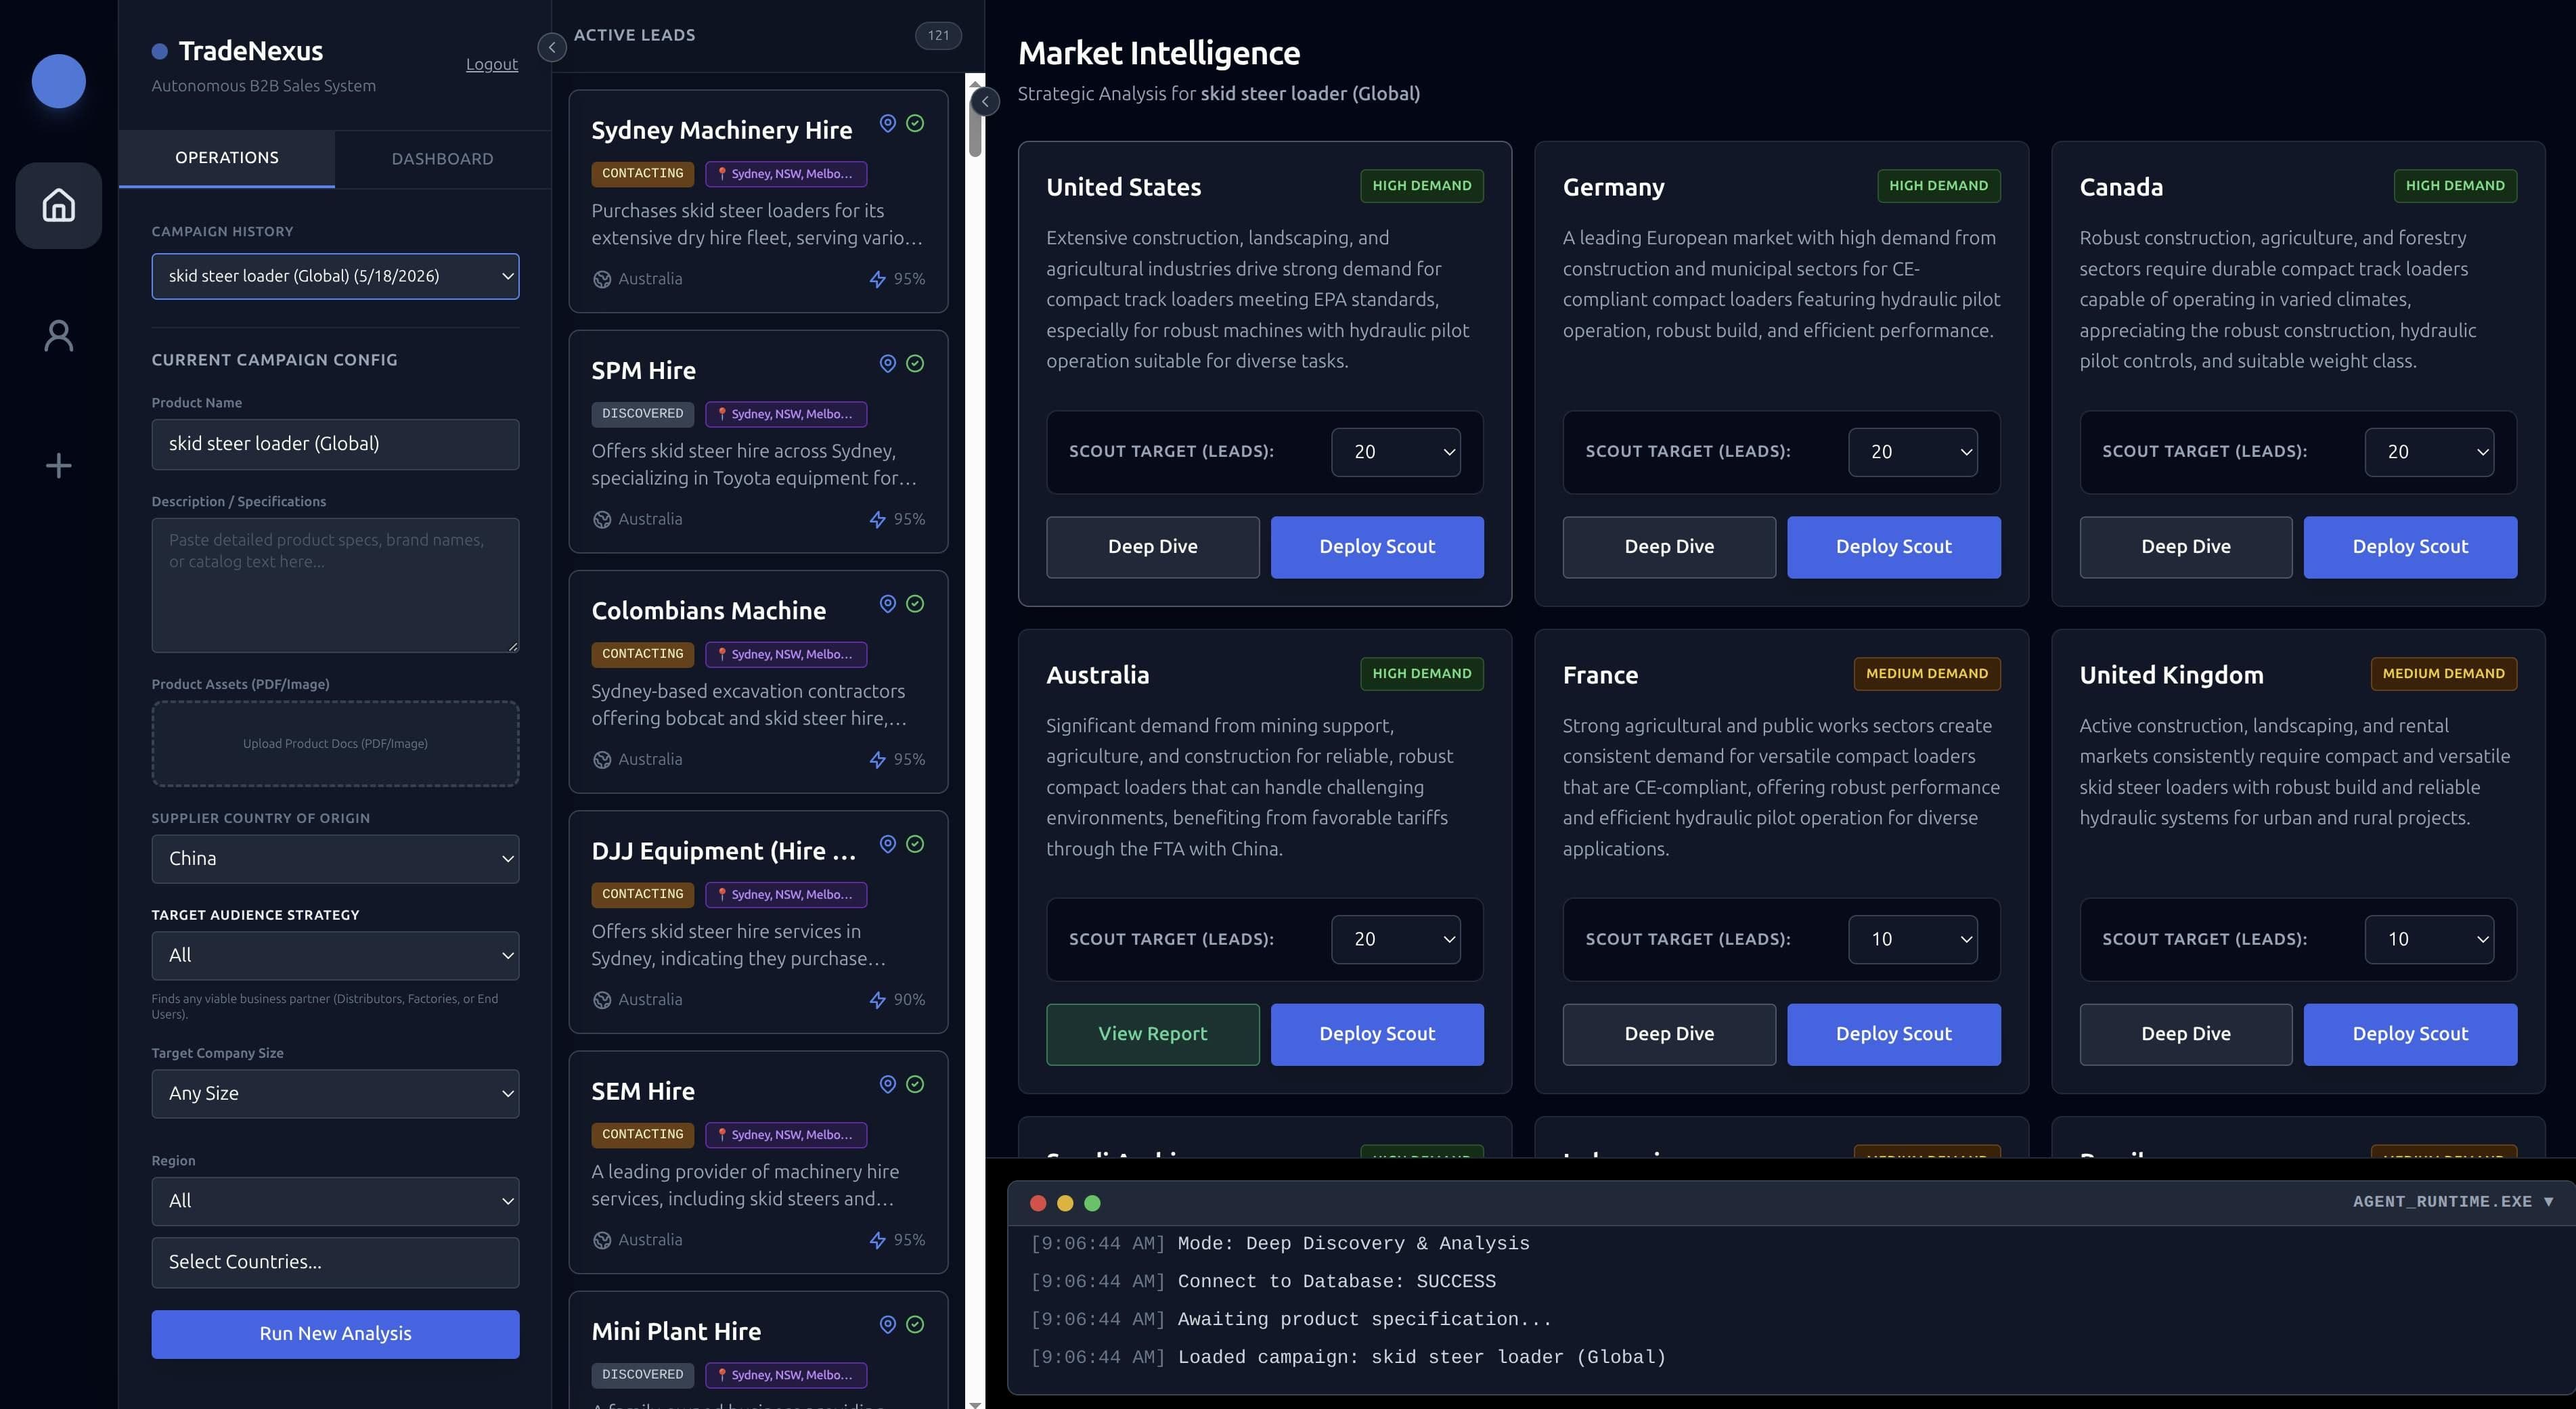
Task: Deploy Scout for United Kingdom
Action: pos(2410,1034)
